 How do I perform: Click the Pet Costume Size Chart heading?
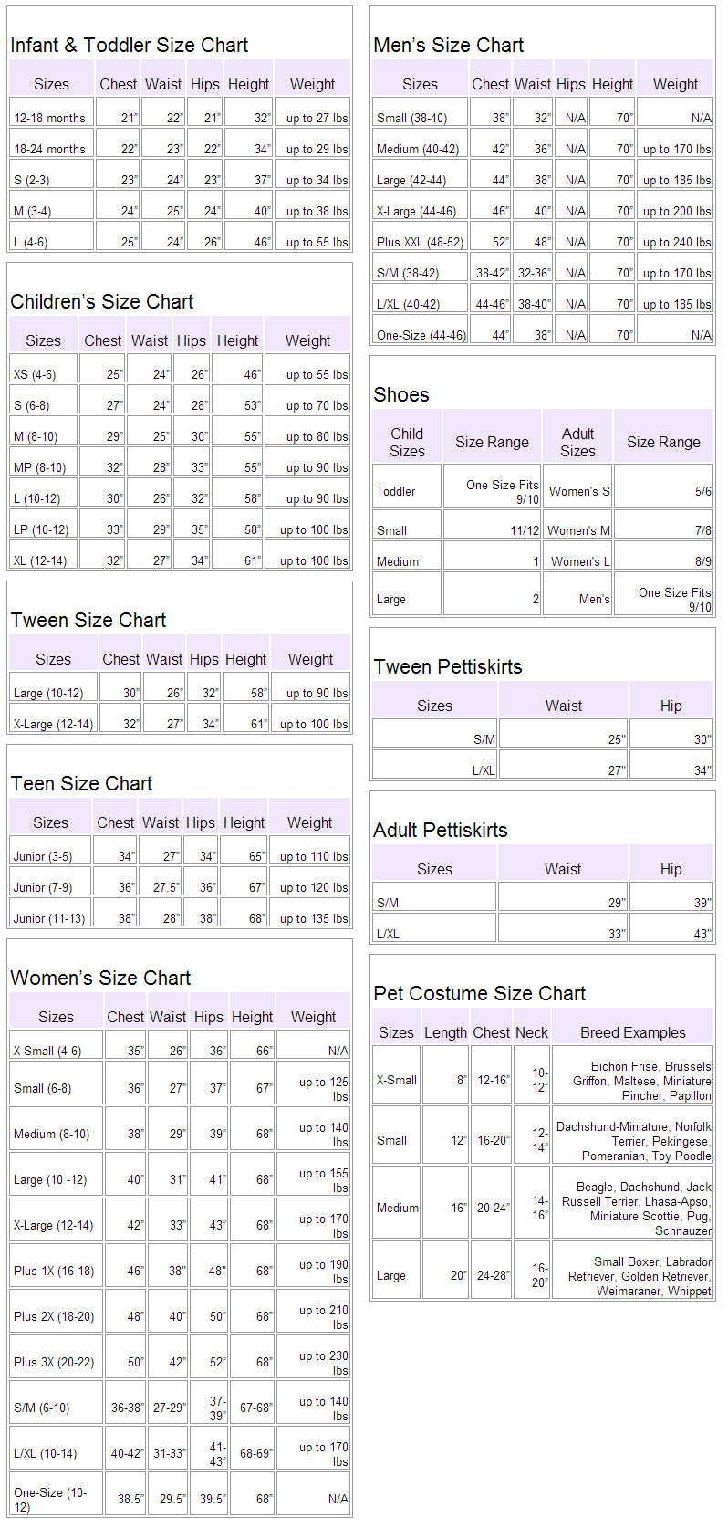coord(479,993)
